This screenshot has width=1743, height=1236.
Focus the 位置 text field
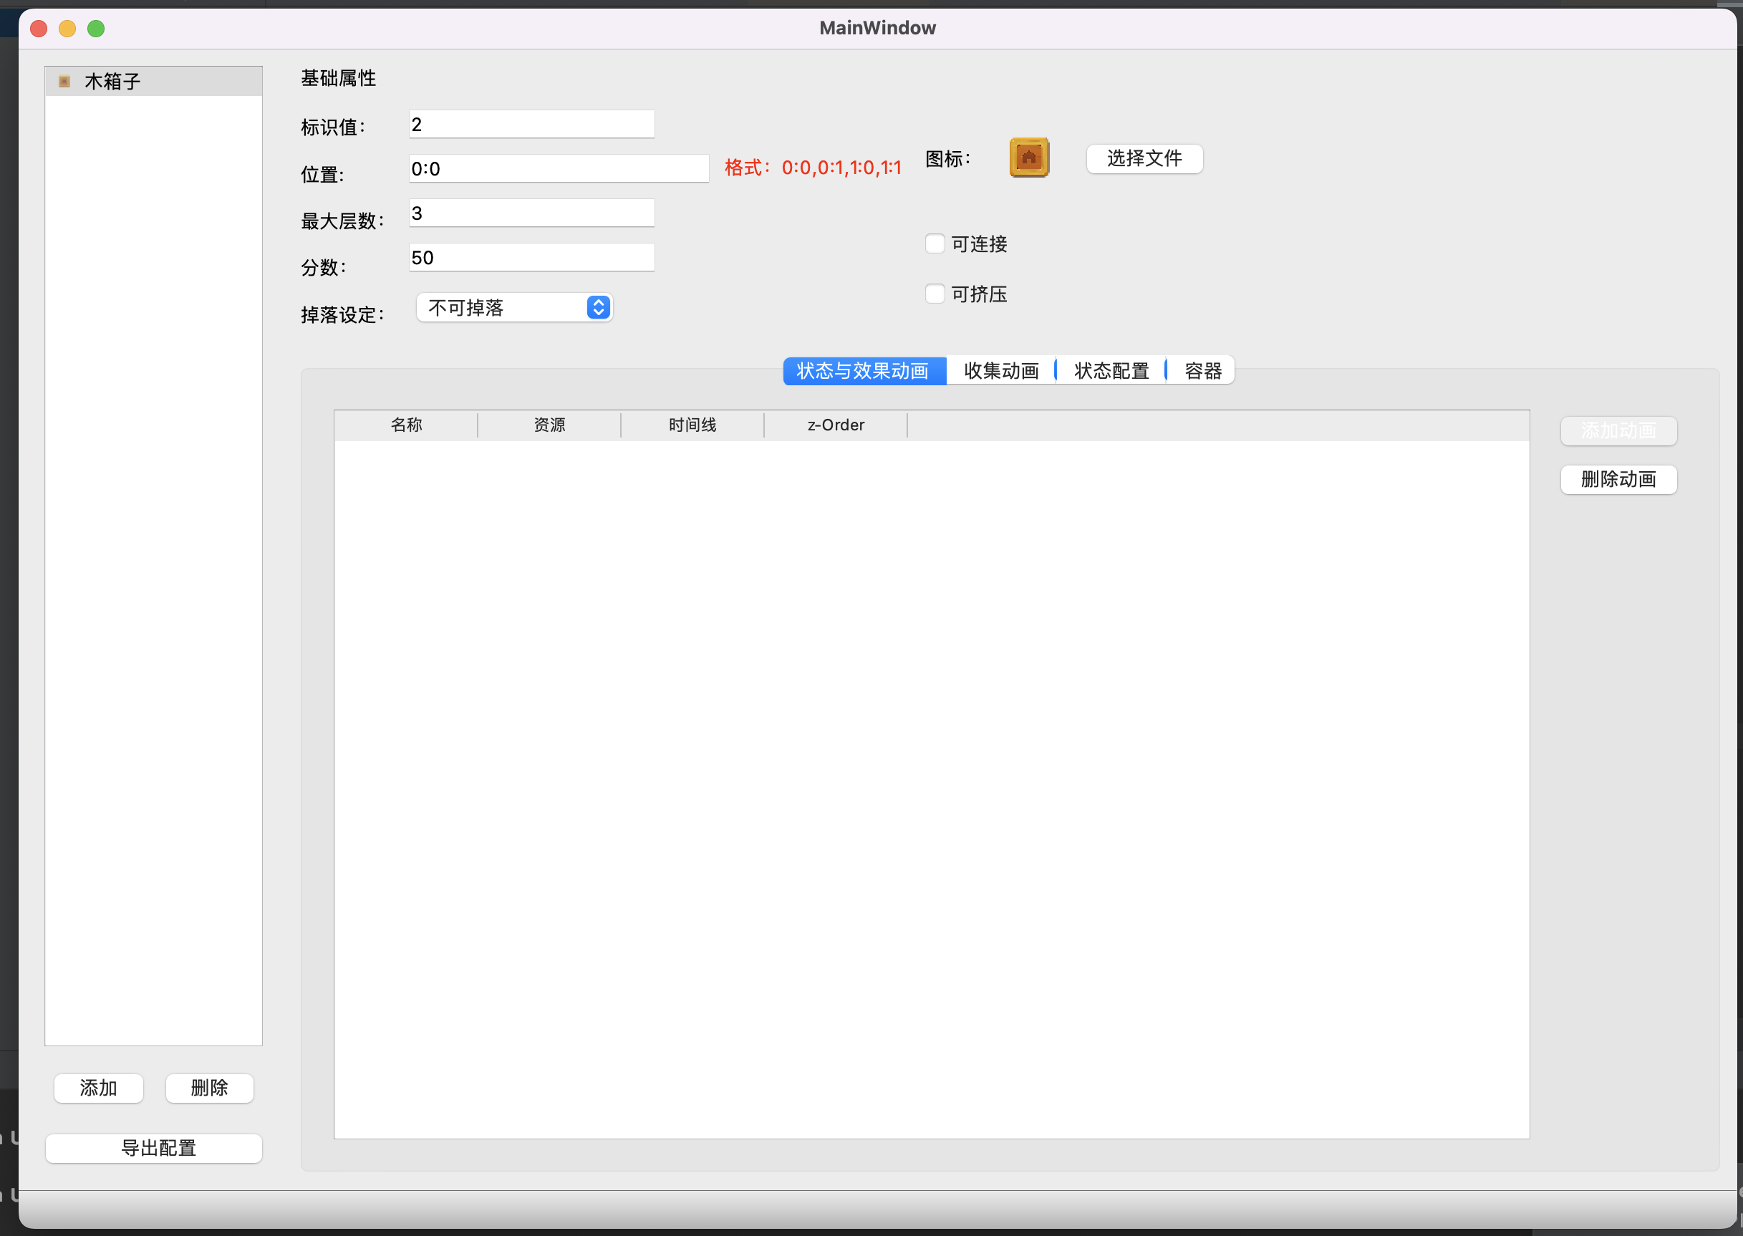[x=559, y=168]
